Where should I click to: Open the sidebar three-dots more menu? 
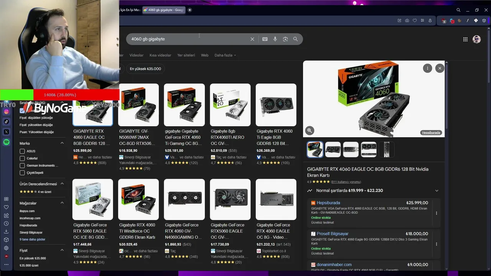tap(6, 264)
